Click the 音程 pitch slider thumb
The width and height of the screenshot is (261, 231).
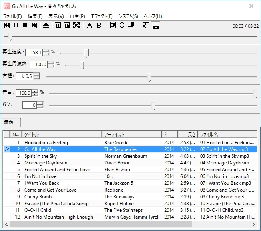coord(149,77)
